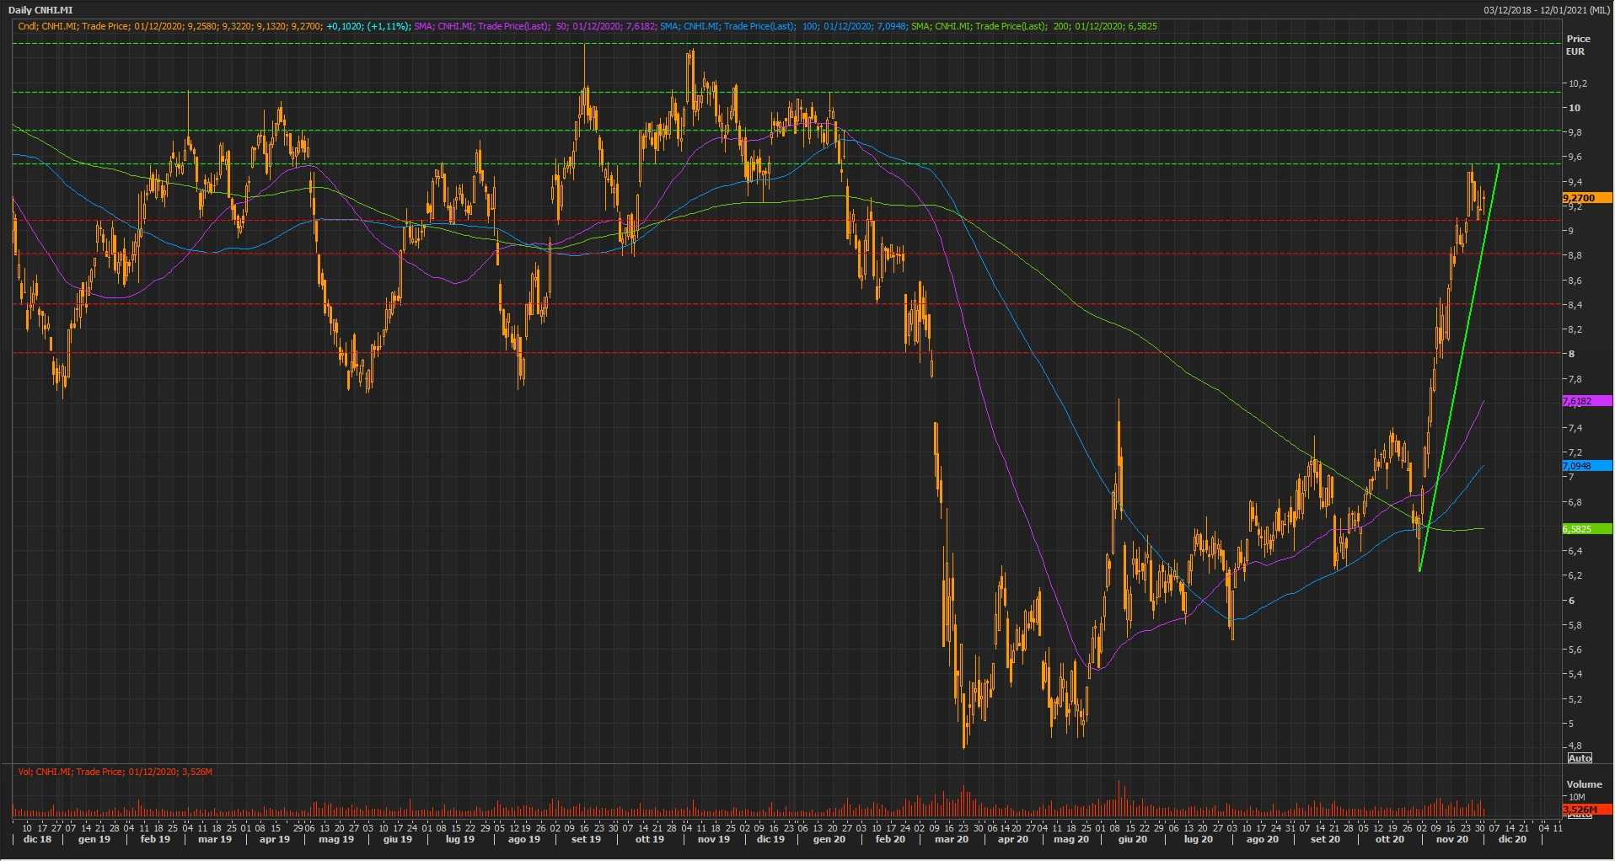Click the gen 19 month label
The image size is (1615, 861).
coord(94,840)
